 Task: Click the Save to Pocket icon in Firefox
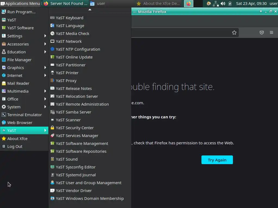262,32
